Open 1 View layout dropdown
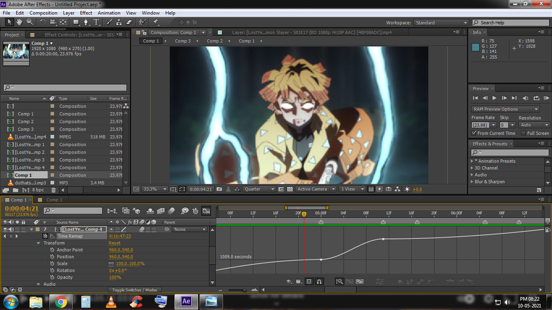The height and width of the screenshot is (310, 552). point(352,189)
